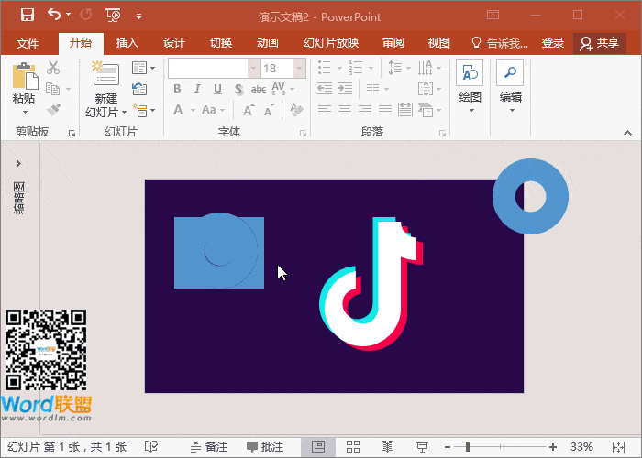Center align the text

click(x=345, y=110)
